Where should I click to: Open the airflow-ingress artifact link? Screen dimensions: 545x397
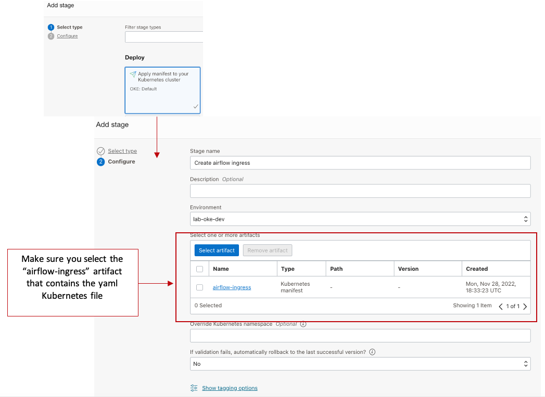click(x=232, y=287)
